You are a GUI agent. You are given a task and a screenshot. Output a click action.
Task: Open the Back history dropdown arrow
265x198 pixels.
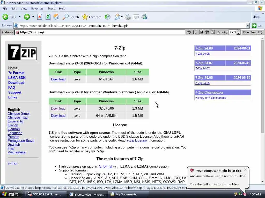tap(19, 17)
